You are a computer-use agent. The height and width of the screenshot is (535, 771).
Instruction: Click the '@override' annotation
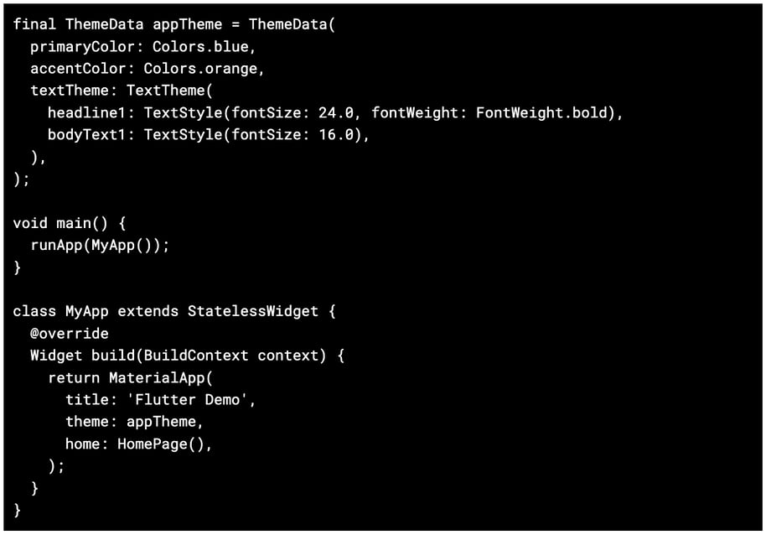coord(70,333)
